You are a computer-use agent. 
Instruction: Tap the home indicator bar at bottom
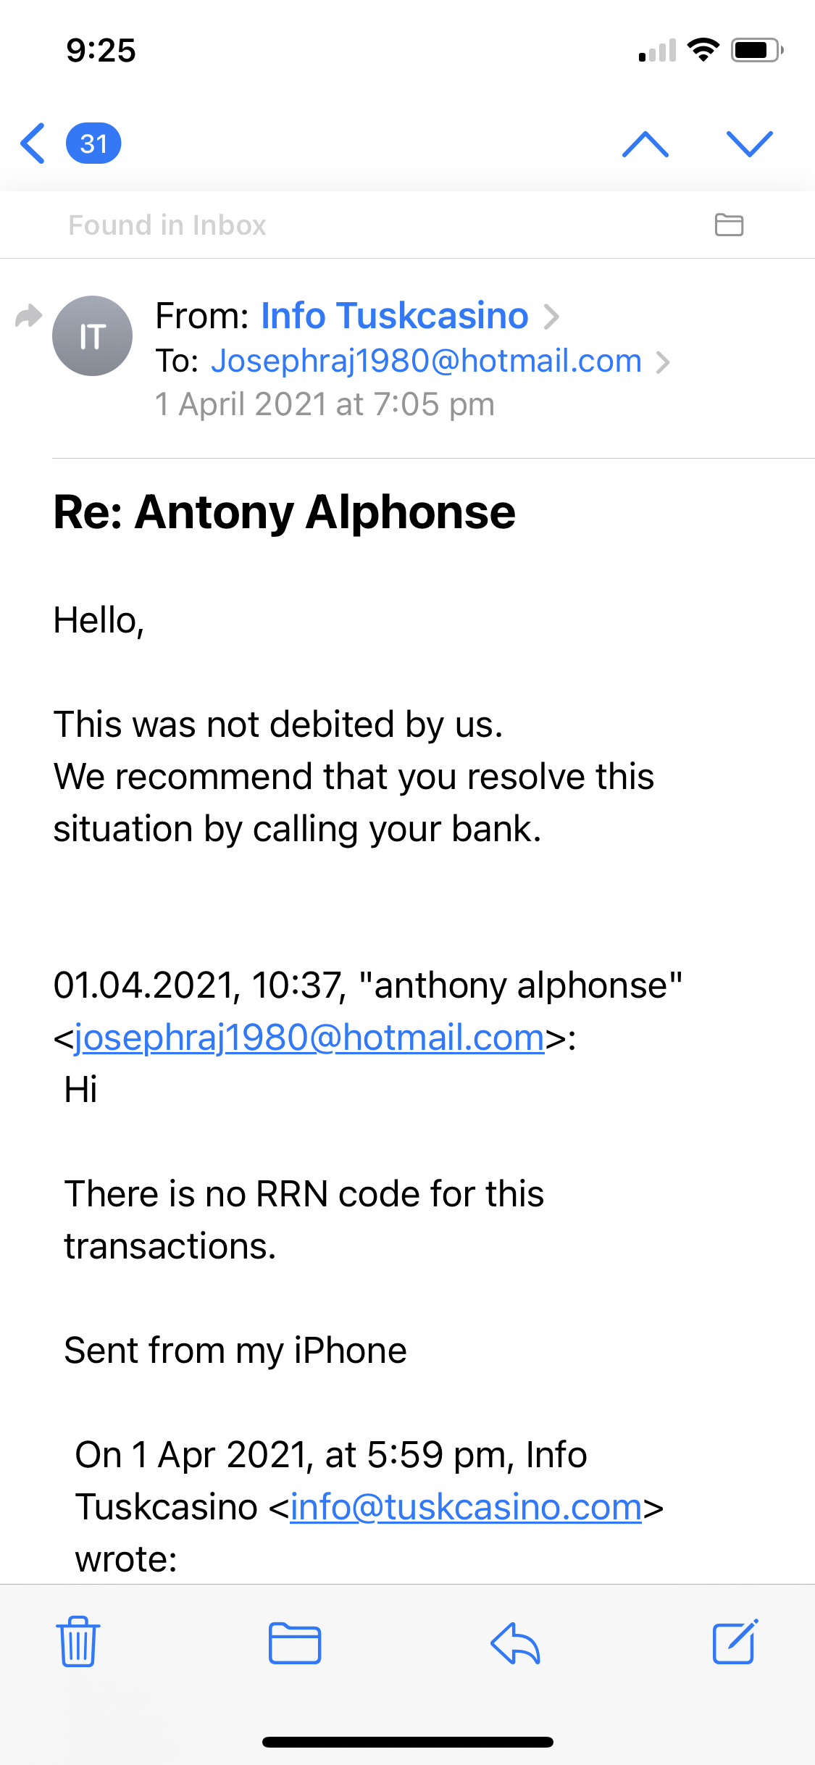(407, 1742)
